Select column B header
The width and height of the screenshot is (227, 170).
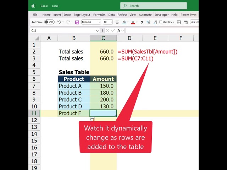pyautogui.click(x=74, y=38)
